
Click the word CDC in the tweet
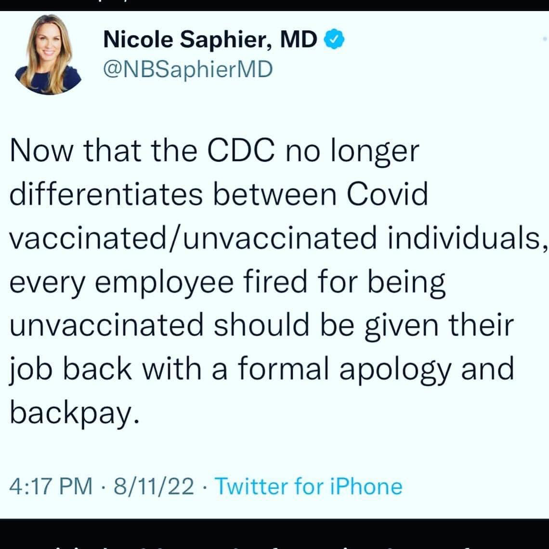[241, 151]
